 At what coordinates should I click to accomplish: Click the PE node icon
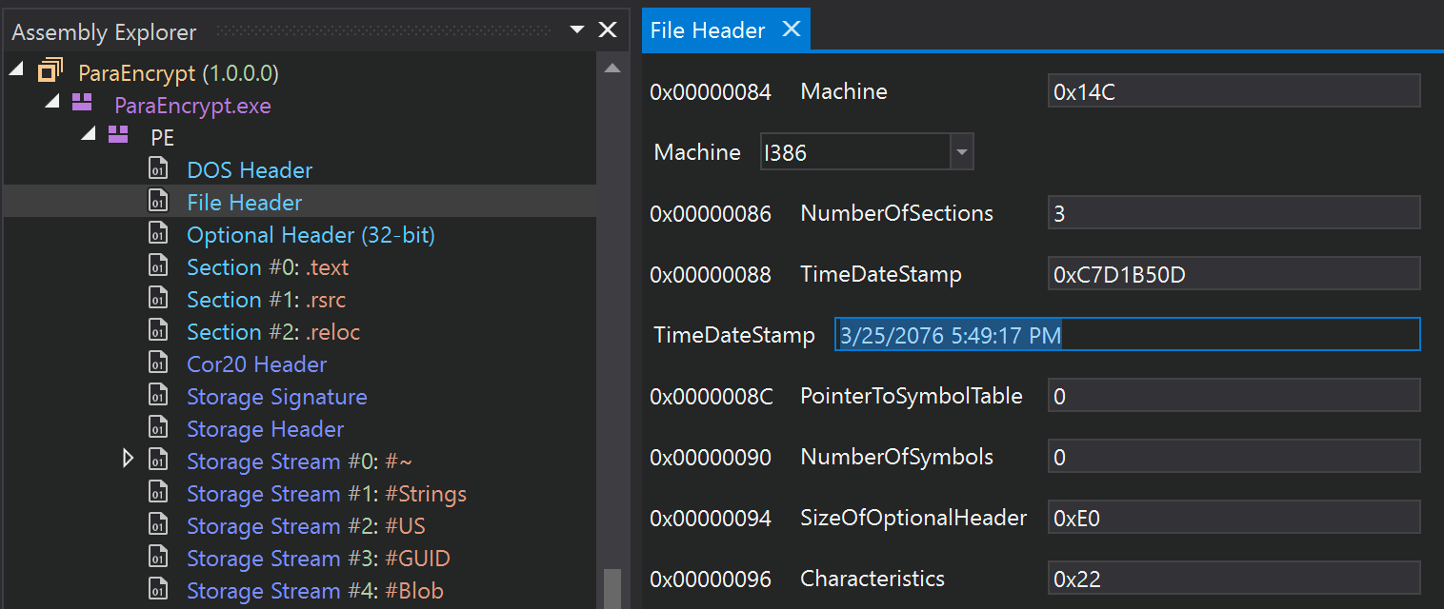[118, 136]
